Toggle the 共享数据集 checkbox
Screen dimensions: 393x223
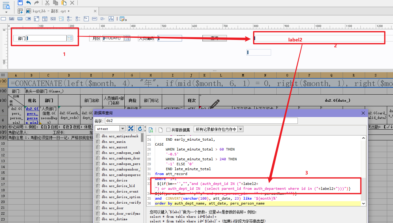coord(168,130)
